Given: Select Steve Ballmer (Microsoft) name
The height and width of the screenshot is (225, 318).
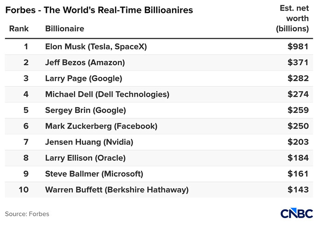Looking at the screenshot, I should click(x=94, y=174).
